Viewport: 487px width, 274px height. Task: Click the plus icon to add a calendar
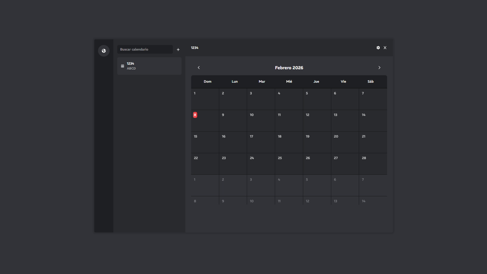[178, 49]
